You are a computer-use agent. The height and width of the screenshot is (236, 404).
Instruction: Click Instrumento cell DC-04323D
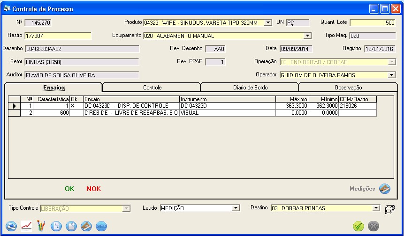coord(228,106)
